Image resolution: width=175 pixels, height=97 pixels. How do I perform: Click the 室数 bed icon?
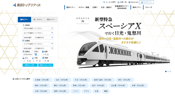(x=43, y=58)
